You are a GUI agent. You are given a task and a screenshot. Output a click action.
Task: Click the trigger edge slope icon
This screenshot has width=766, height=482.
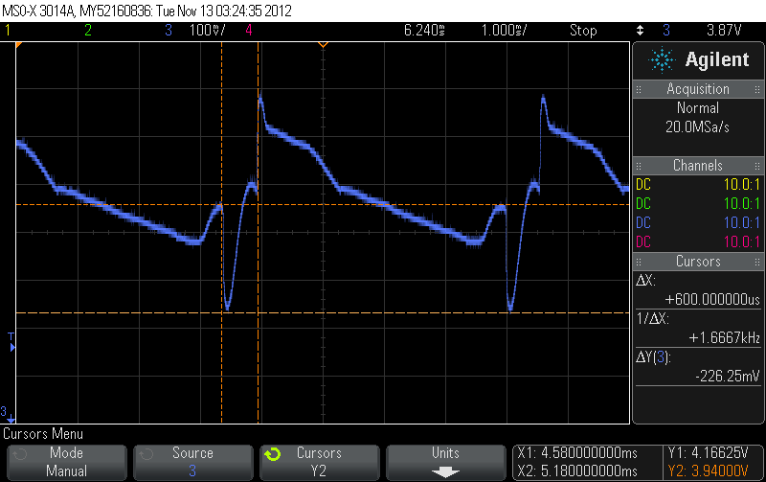(640, 31)
